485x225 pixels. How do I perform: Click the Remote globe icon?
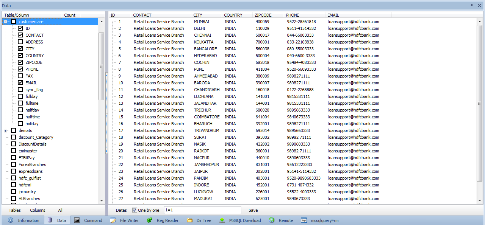click(272, 220)
